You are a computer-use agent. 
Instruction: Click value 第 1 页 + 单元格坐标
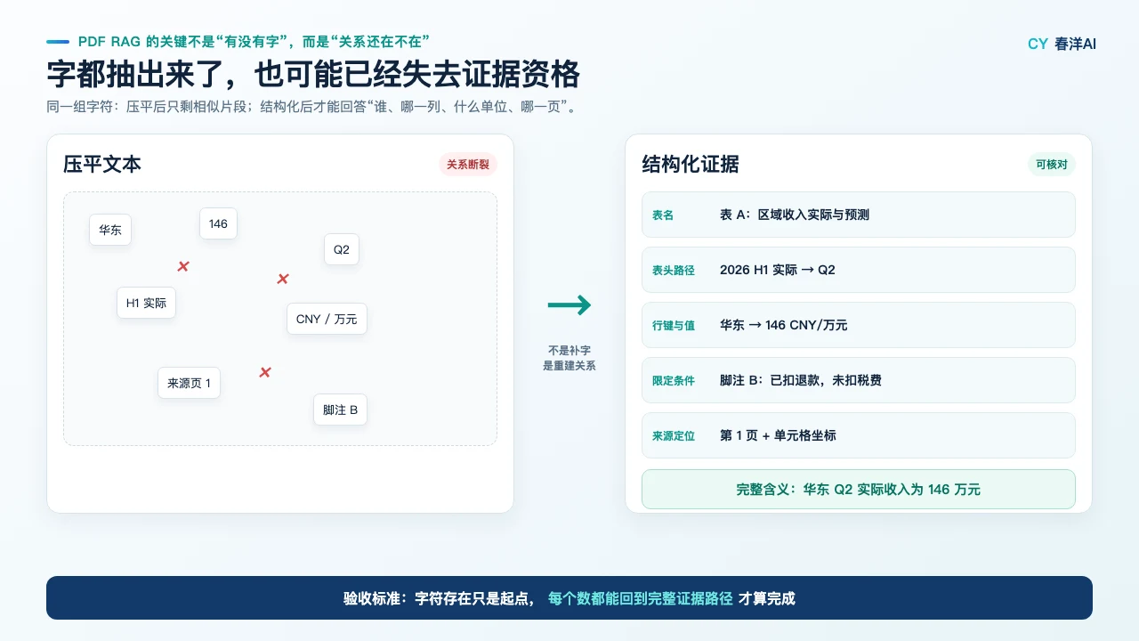tap(778, 435)
